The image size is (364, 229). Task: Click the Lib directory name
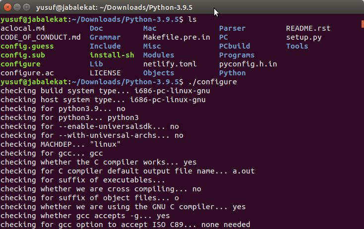[96, 64]
